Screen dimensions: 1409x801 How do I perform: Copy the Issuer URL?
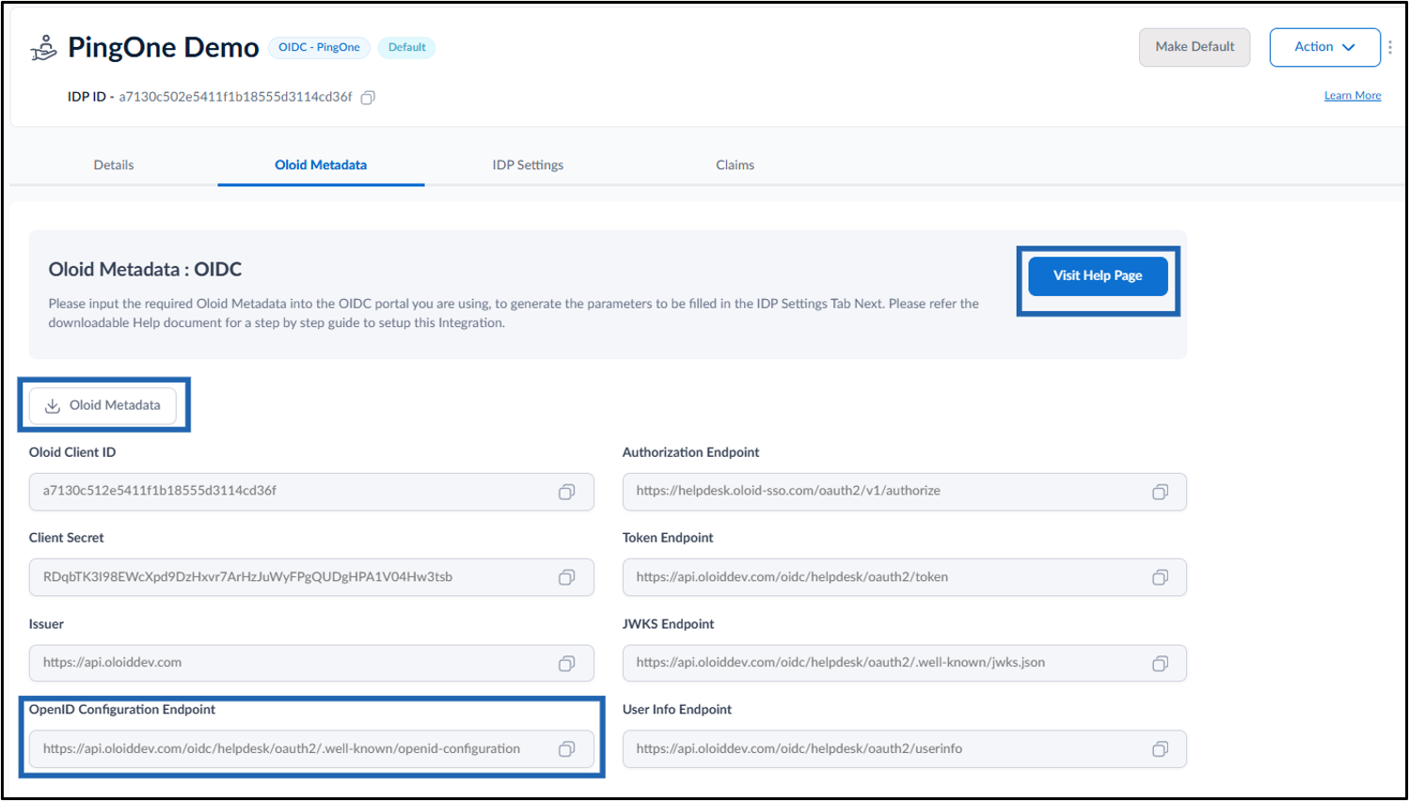coord(567,664)
